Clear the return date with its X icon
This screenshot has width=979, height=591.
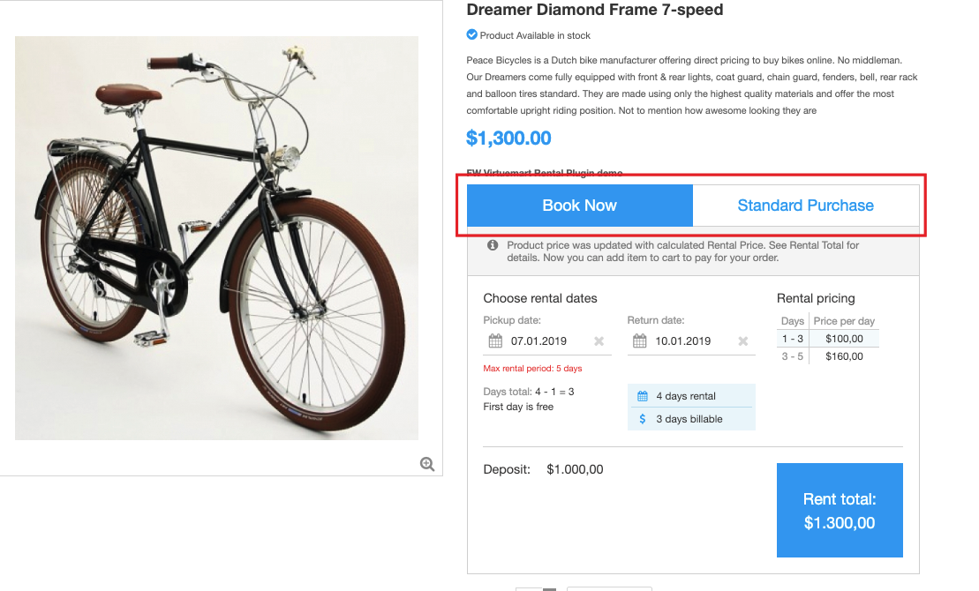pyautogui.click(x=742, y=341)
